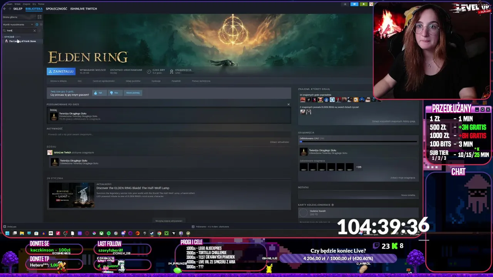Open the ISHINLIVE TWITCH profile tab
Screen dimensions: 493x277
click(84, 8)
